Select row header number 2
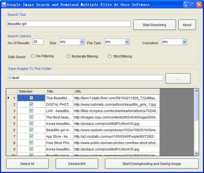Image resolution: width=204 pixels, height=173 pixels. pyautogui.click(x=12, y=105)
